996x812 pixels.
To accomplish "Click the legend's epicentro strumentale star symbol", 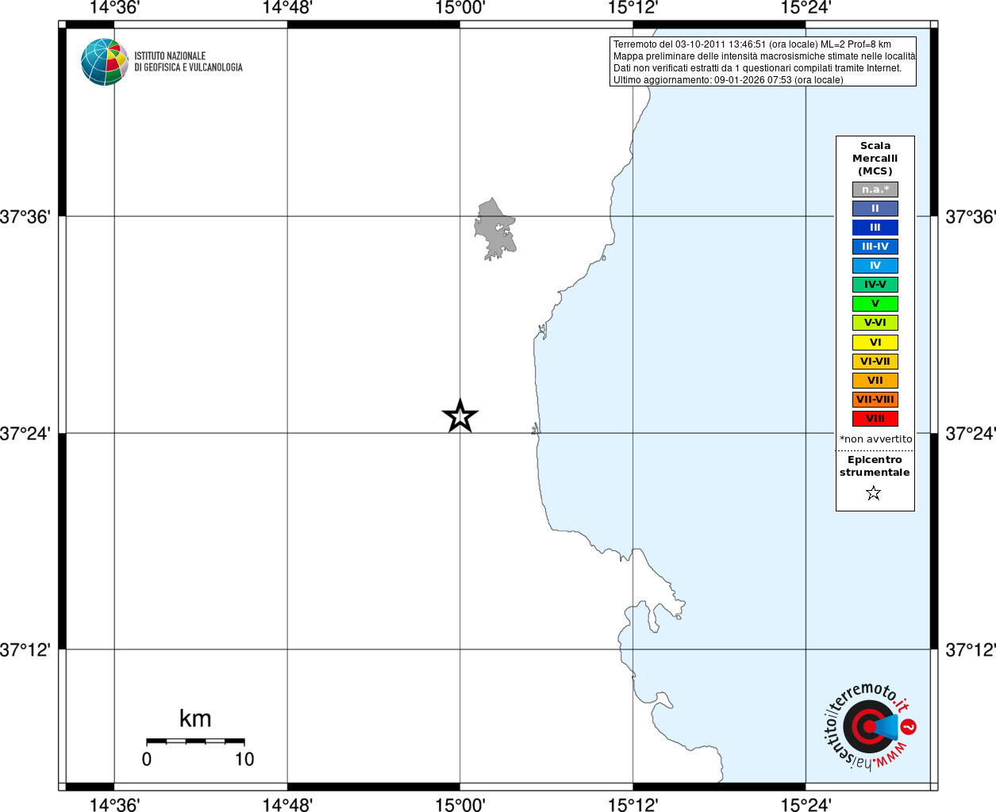I will click(x=874, y=493).
